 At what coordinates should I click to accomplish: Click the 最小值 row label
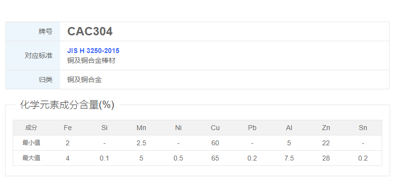point(31,143)
